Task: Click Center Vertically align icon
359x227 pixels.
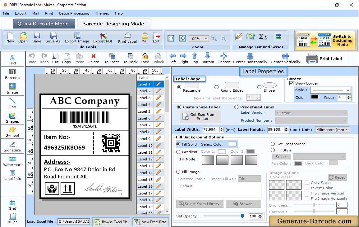Action: pos(285,59)
